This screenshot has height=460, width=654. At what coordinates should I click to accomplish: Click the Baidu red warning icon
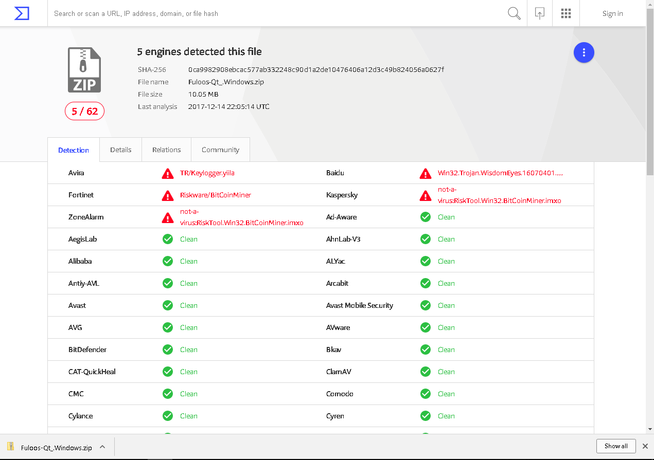pyautogui.click(x=426, y=173)
